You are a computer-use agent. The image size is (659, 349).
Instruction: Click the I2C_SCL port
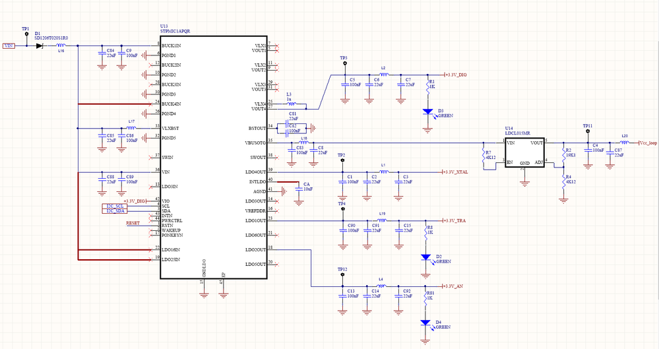tap(114, 206)
